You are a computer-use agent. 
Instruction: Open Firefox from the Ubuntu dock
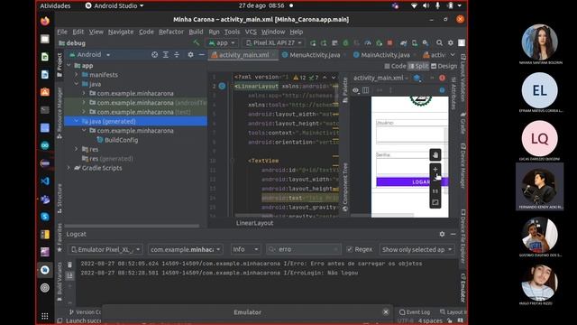coord(45,21)
